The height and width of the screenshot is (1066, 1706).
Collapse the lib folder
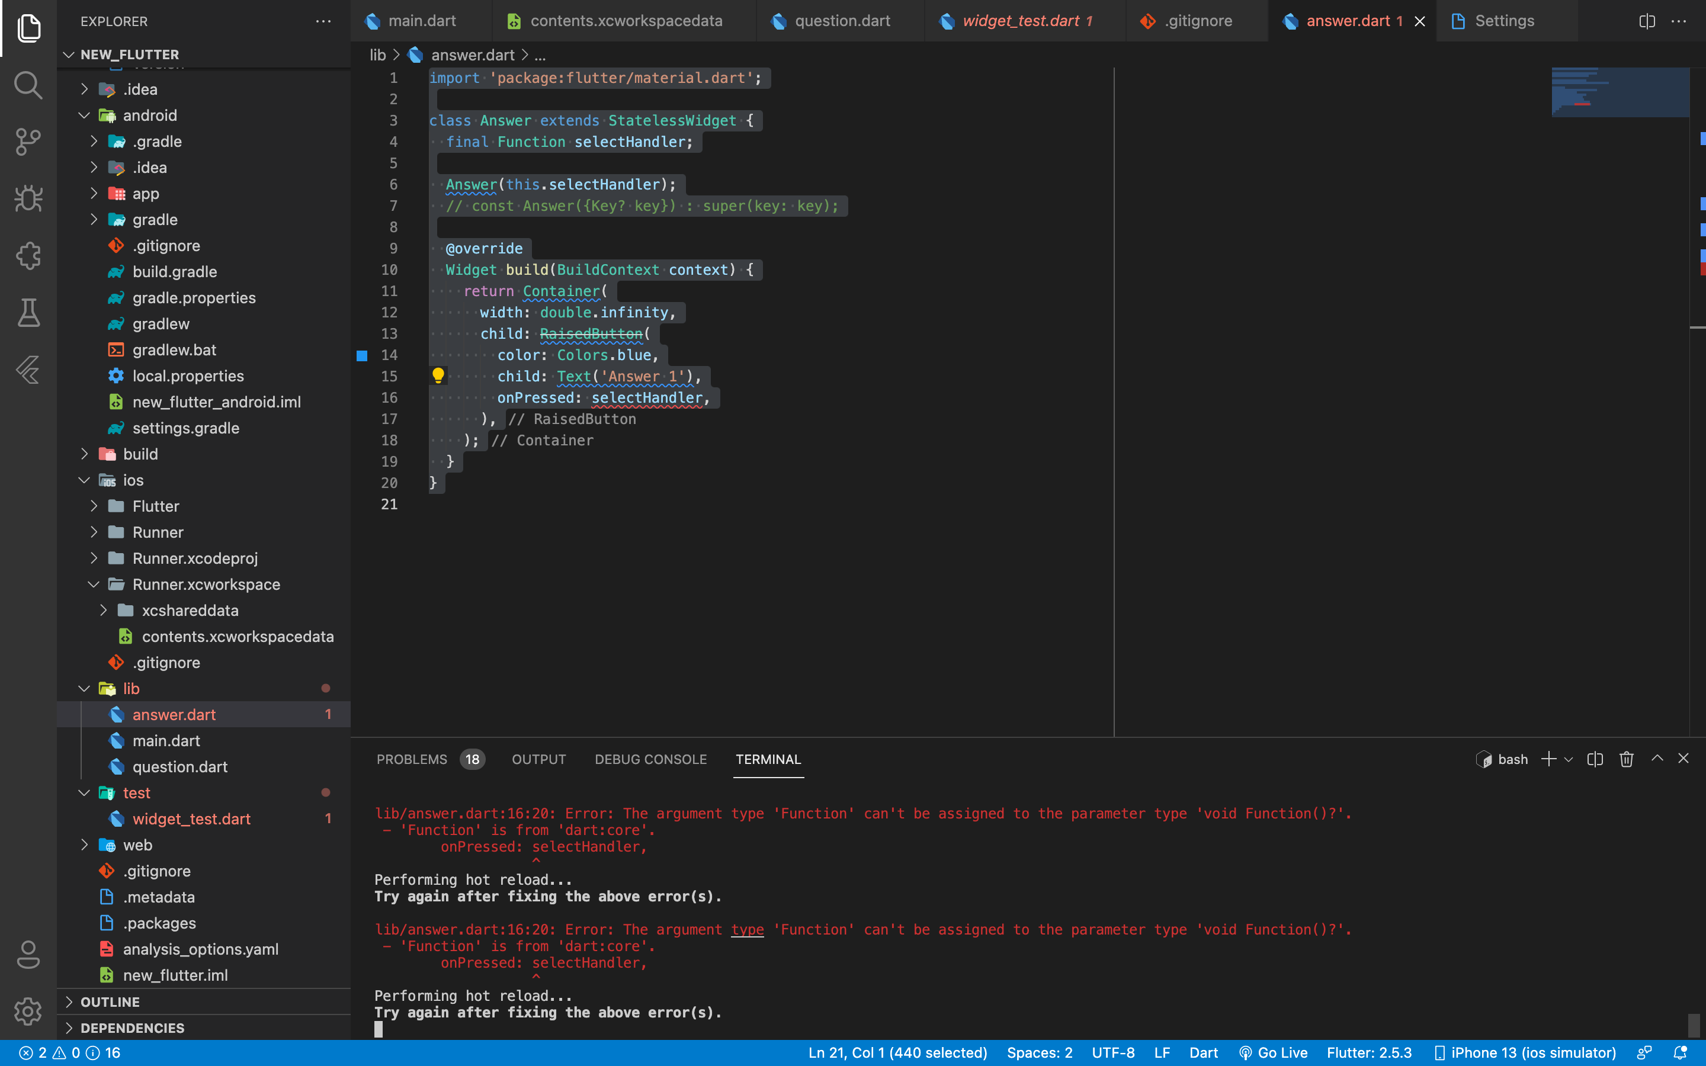[x=204, y=688]
